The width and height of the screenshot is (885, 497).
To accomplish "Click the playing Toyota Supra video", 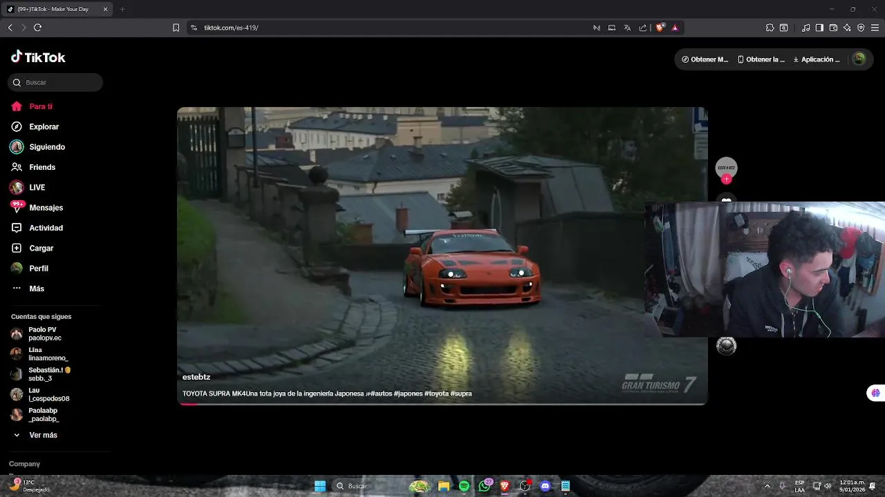I will 442,255.
